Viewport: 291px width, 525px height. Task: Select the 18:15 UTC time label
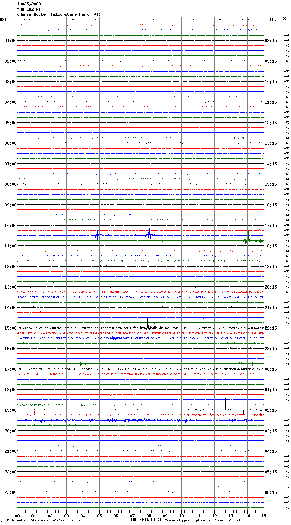(271, 246)
